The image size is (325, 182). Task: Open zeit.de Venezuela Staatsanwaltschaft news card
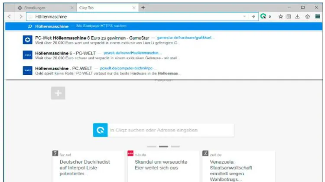pyautogui.click(x=239, y=166)
